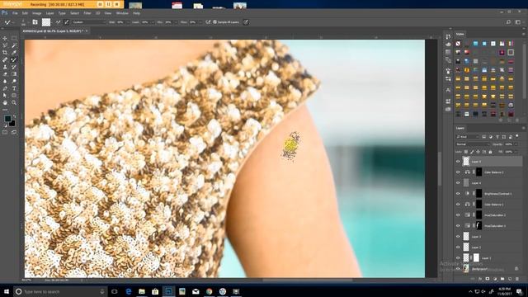Open the brush preset picker
Screen dimensions: 528x297
click(x=24, y=22)
